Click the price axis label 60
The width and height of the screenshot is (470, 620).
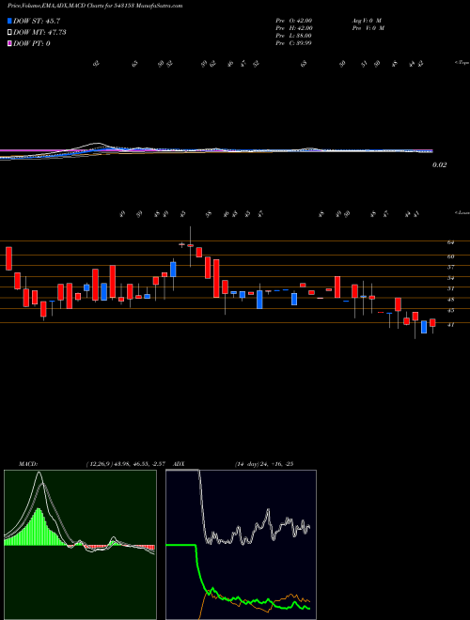click(450, 256)
